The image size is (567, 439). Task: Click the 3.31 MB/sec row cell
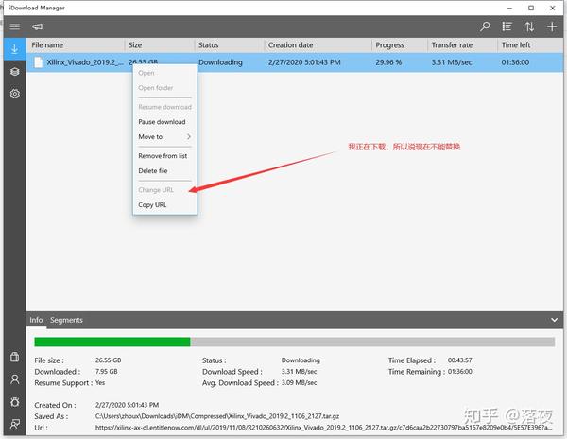(x=452, y=62)
